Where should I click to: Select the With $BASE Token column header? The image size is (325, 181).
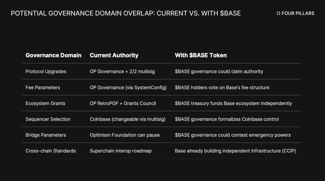click(201, 55)
